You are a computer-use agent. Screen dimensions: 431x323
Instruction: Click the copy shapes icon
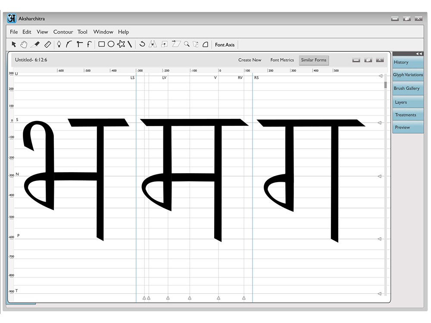coord(196,44)
